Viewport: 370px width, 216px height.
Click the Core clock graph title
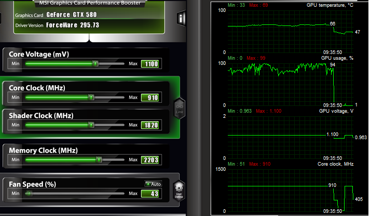click(336, 164)
